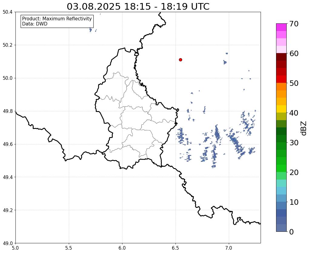Image resolution: width=310 pixels, height=253 pixels.
Task: Click the colorbar tick label 60
Action: pyautogui.click(x=294, y=53)
